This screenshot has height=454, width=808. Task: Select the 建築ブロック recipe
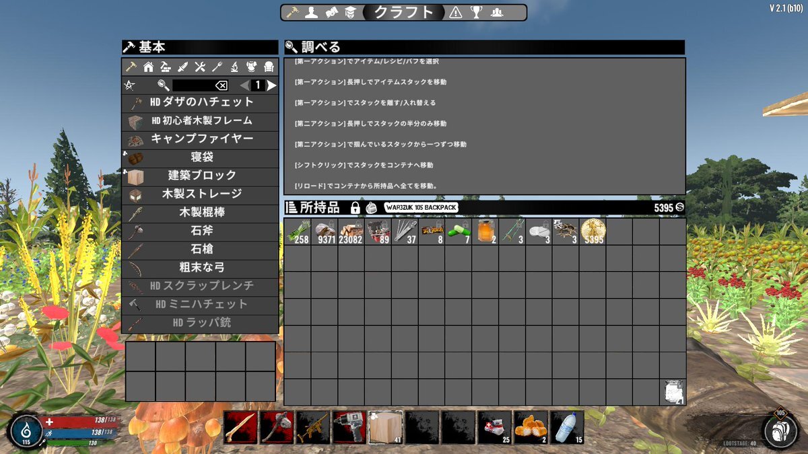(200, 176)
